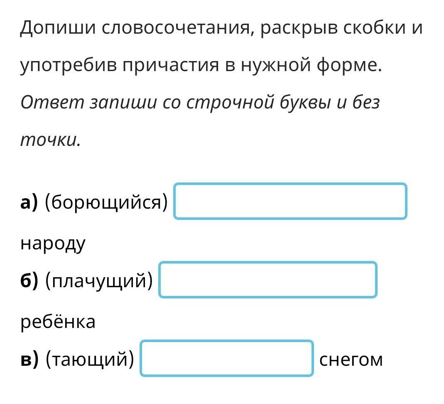Focus the input box after (плачущий)
The width and height of the screenshot is (444, 404).
tap(268, 280)
